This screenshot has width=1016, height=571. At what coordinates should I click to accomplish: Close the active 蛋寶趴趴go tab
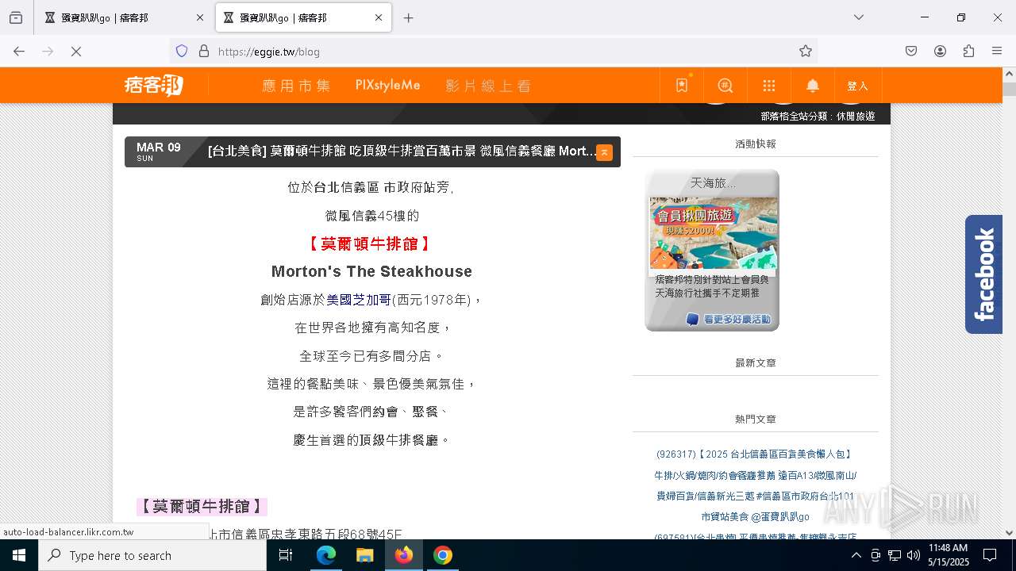pyautogui.click(x=379, y=17)
